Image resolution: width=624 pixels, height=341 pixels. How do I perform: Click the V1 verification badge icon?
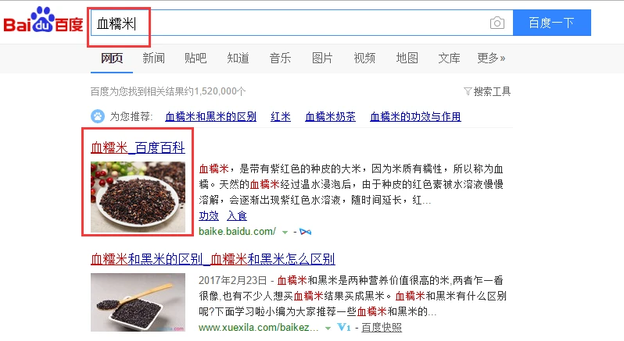[x=344, y=328]
